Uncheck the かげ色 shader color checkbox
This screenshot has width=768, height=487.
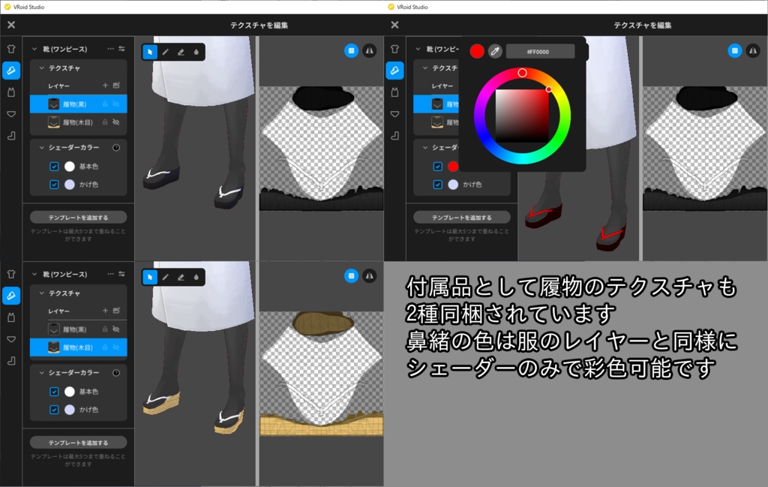pos(52,183)
